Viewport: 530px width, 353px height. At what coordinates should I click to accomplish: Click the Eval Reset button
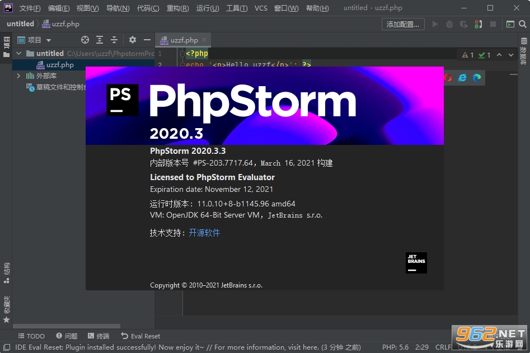pos(140,336)
